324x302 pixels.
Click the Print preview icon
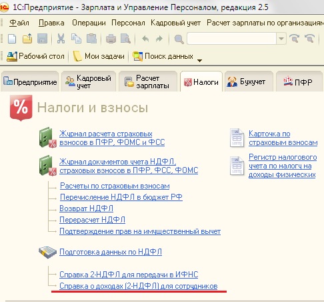coord(125,39)
